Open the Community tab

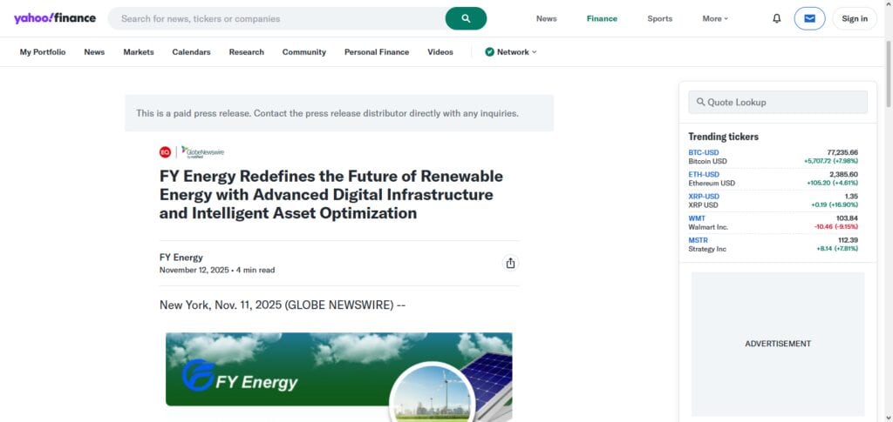click(304, 51)
